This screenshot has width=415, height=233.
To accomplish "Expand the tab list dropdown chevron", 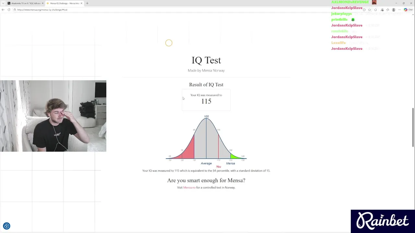I will click(3, 3).
